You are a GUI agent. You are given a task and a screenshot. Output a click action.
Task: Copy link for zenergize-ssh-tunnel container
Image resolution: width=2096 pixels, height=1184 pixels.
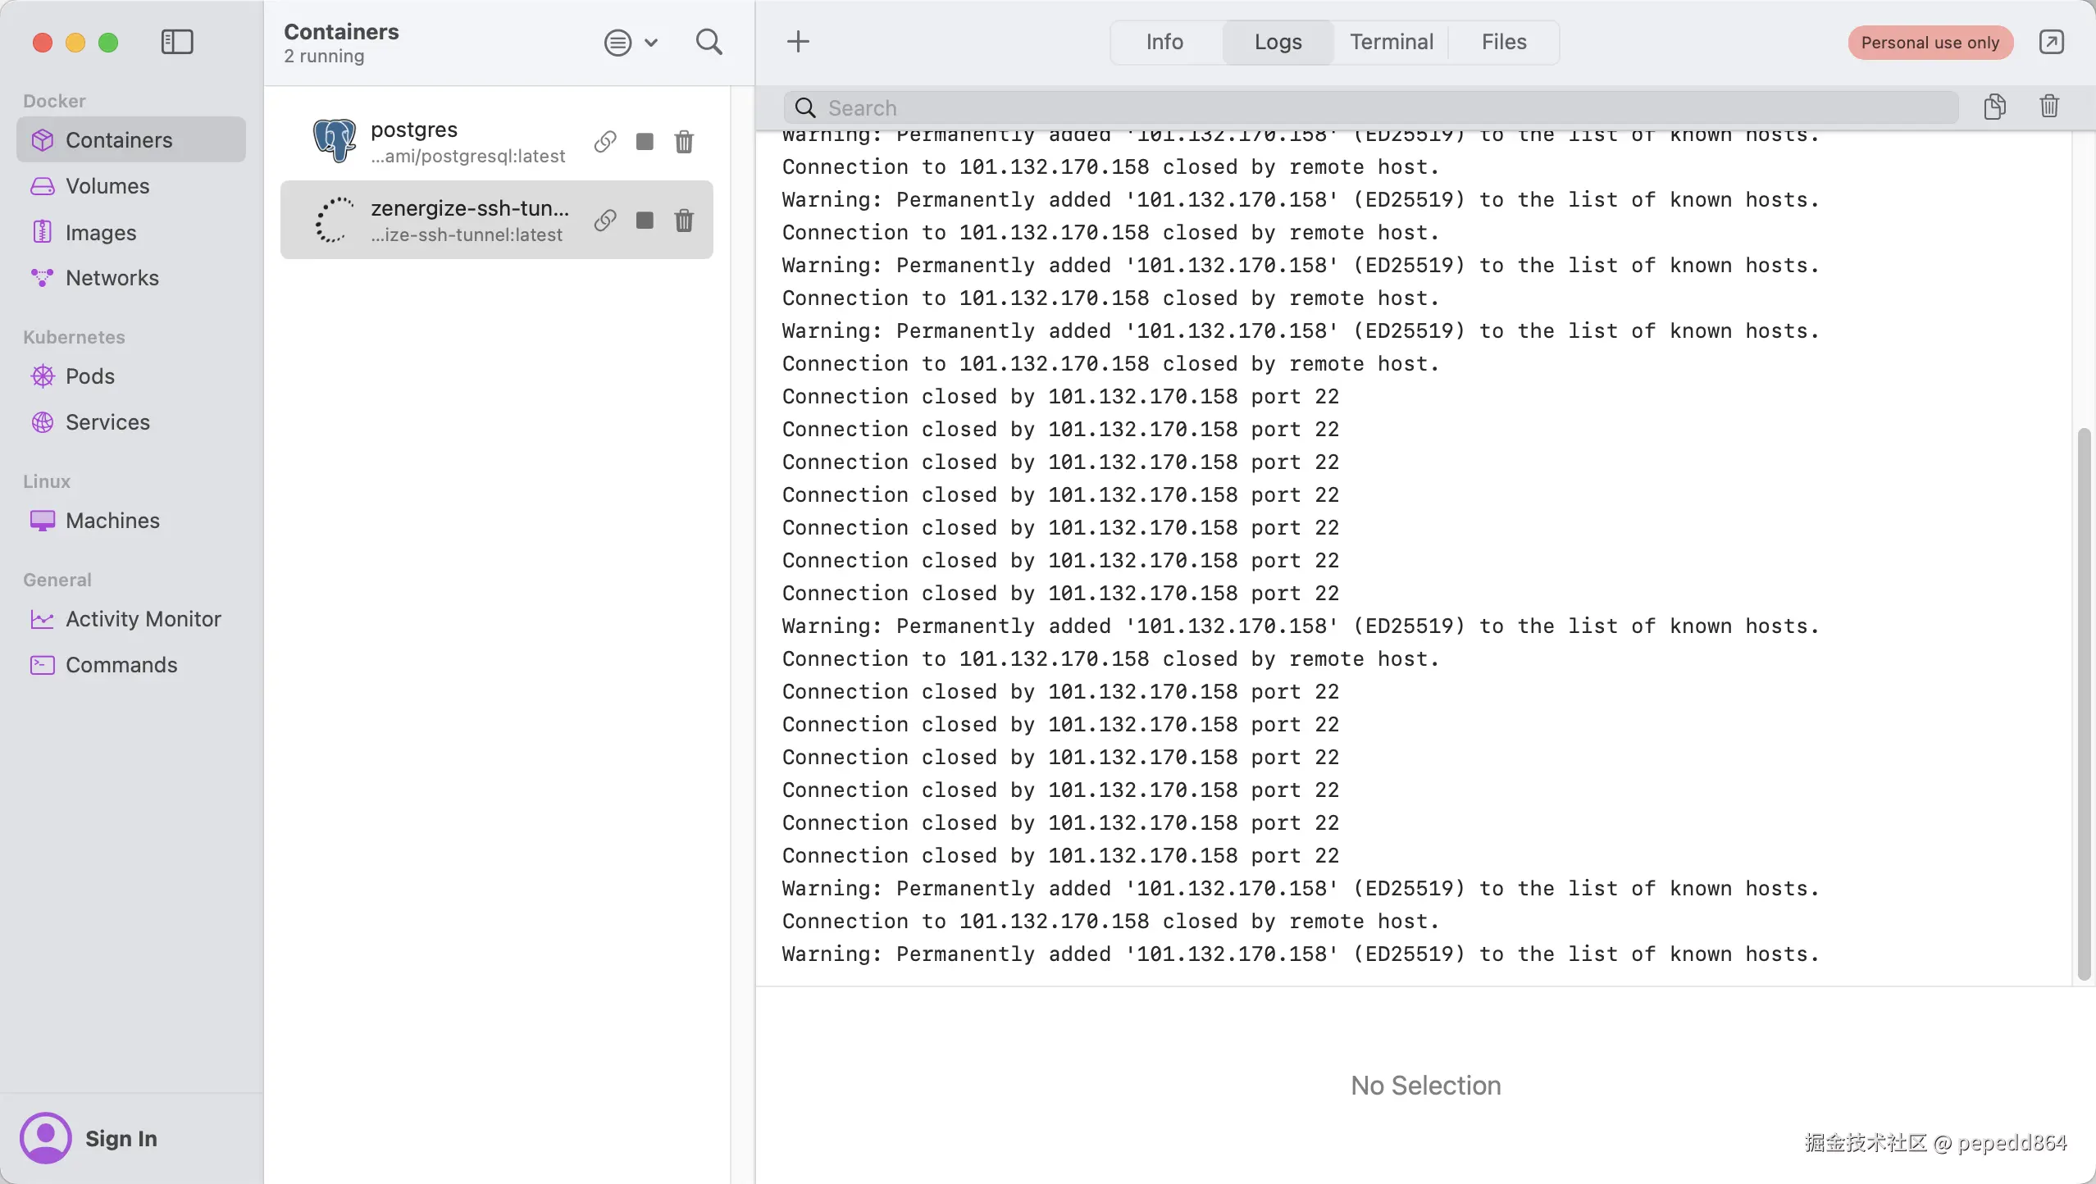tap(605, 221)
